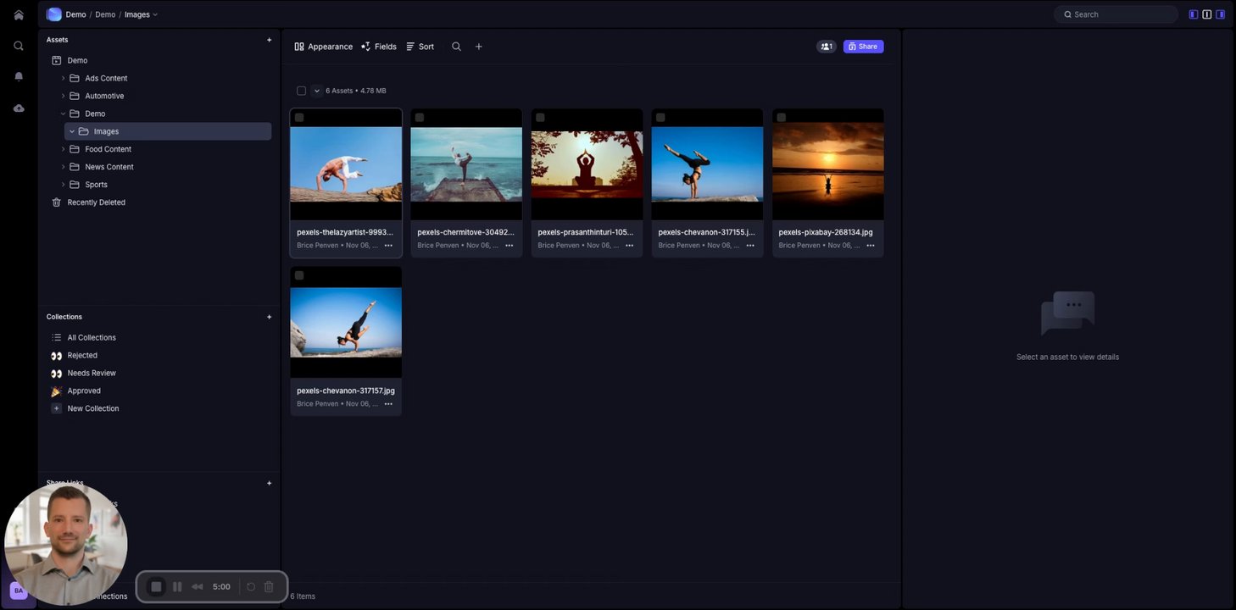Open the Sort menu
The height and width of the screenshot is (610, 1236).
420,47
